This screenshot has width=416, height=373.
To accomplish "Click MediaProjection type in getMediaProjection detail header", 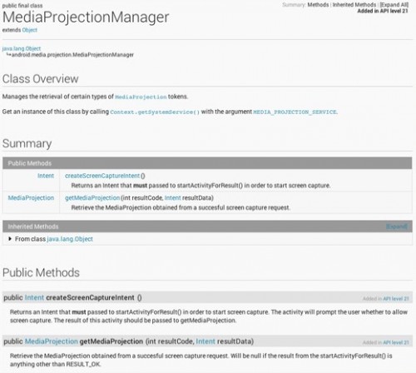I will pos(52,341).
